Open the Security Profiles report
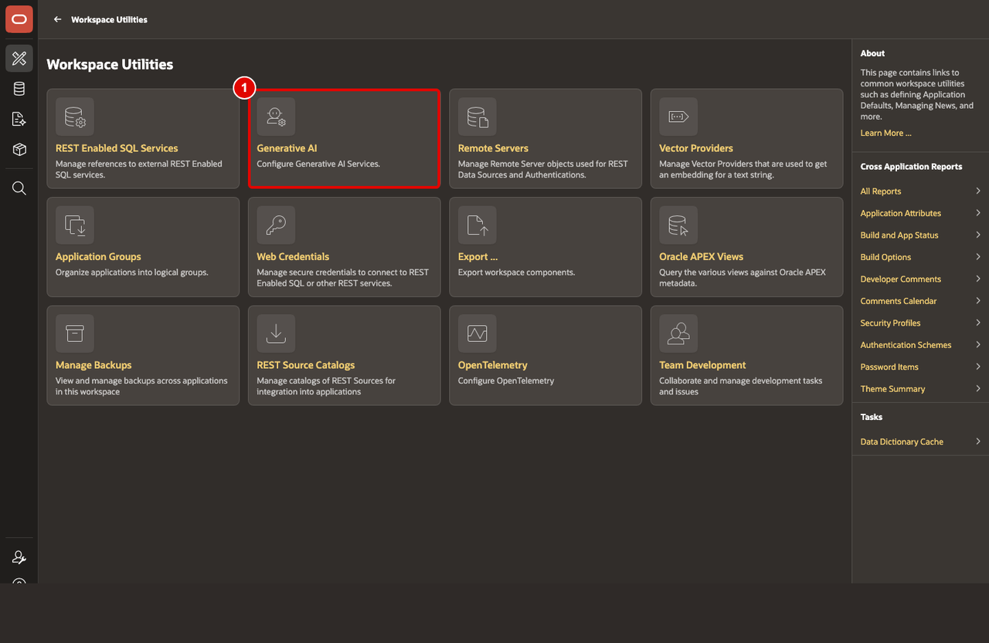The width and height of the screenshot is (989, 643). coord(890,323)
